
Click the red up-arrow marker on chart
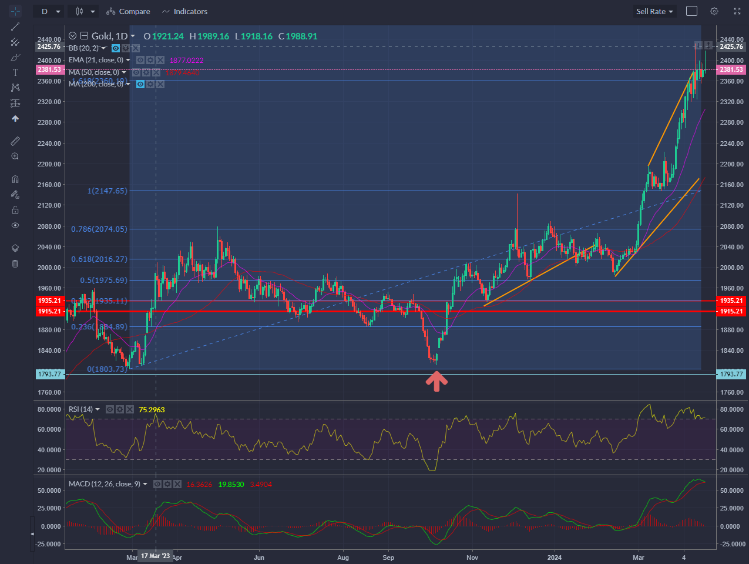pos(436,383)
